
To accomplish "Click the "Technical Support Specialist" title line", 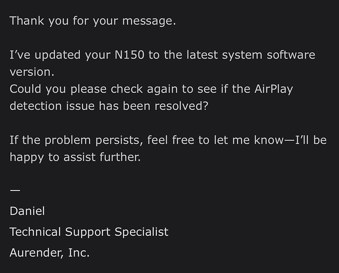I will [89, 232].
